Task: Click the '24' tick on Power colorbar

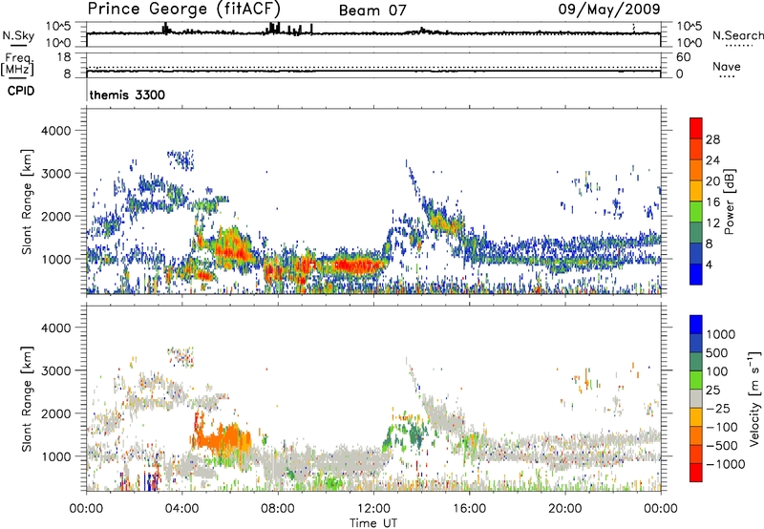Action: [712, 160]
